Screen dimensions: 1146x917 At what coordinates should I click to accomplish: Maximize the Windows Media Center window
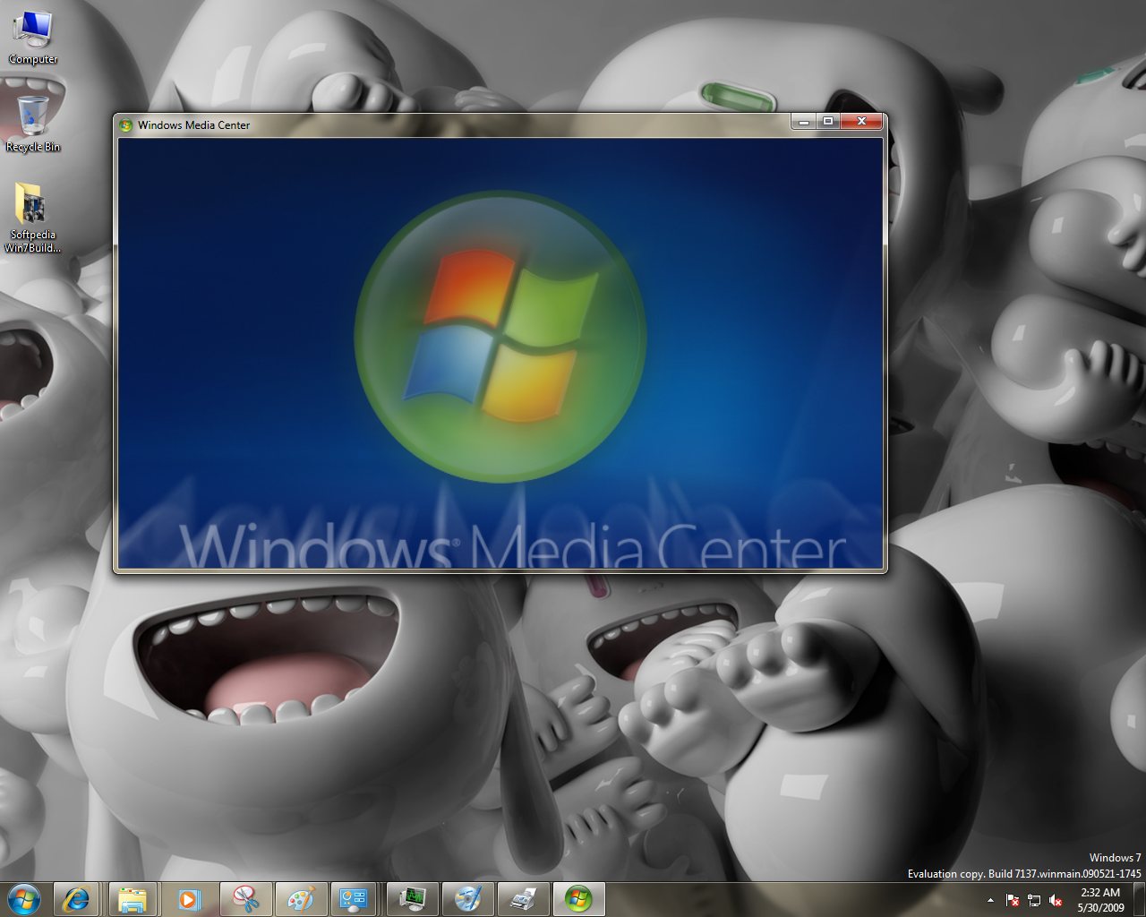827,121
